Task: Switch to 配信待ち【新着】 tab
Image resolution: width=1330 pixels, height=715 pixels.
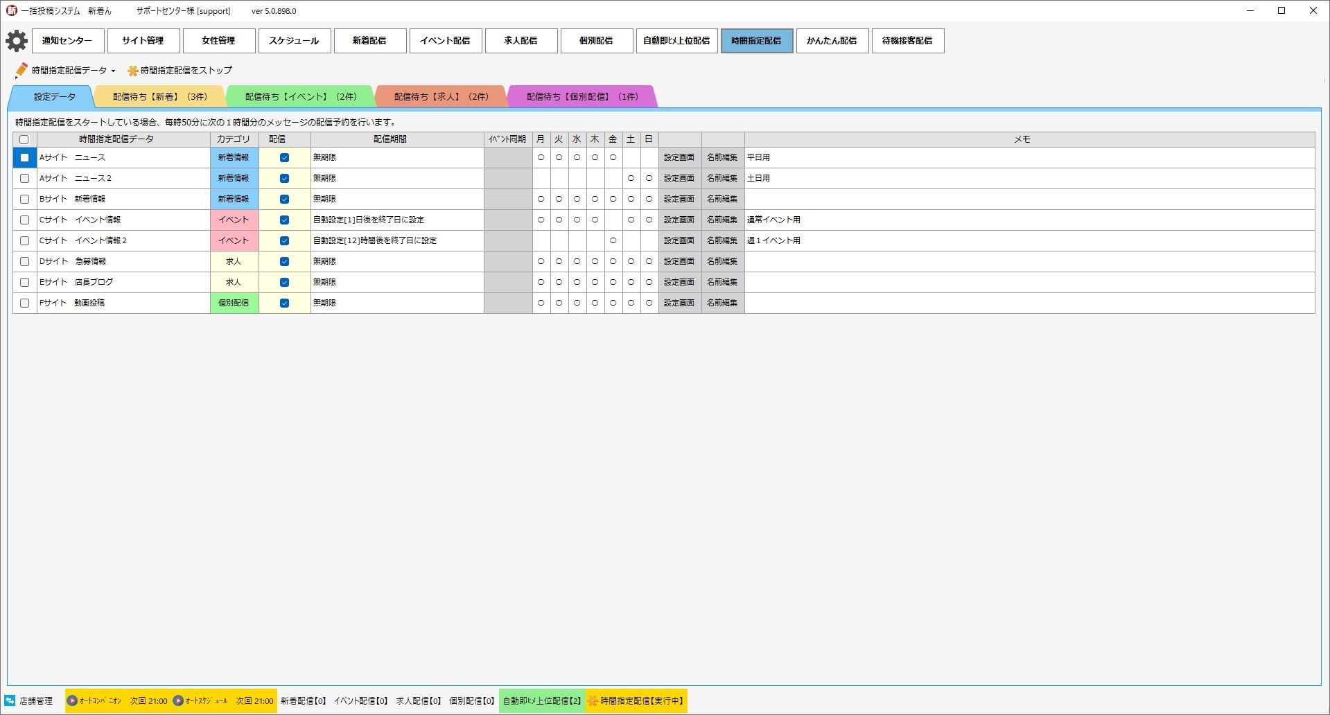Action: [159, 97]
